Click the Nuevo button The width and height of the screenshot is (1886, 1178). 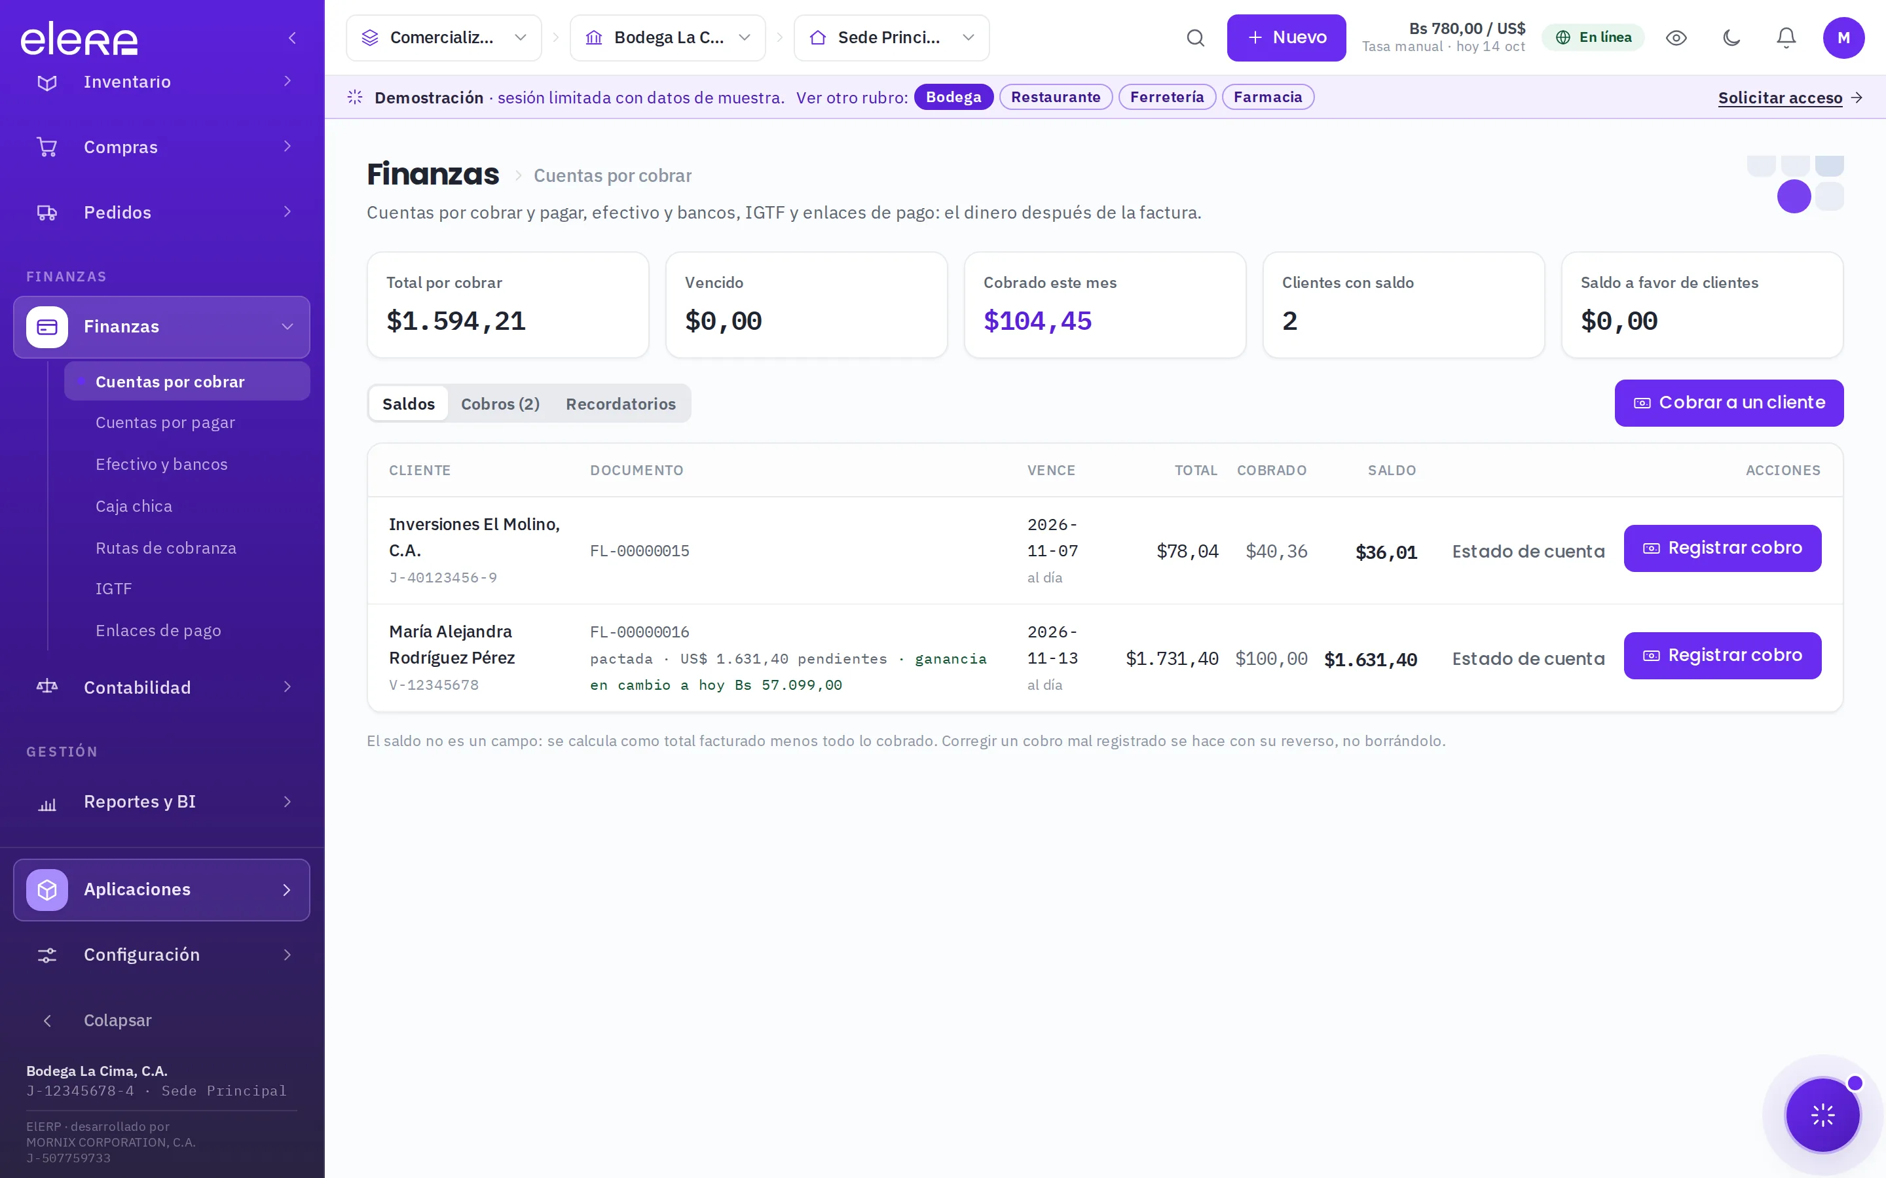(1286, 37)
